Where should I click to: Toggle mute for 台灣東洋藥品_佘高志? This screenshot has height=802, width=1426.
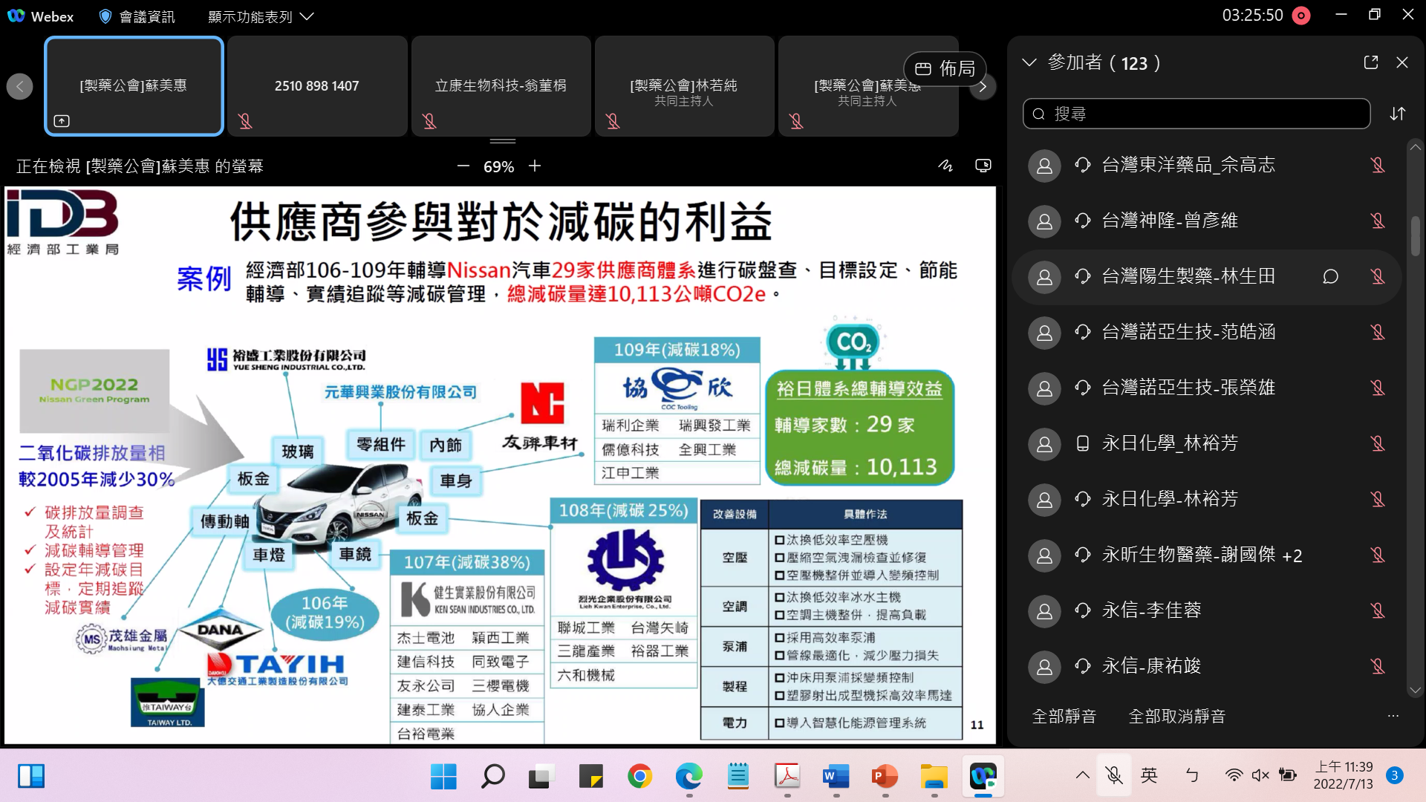tap(1378, 165)
